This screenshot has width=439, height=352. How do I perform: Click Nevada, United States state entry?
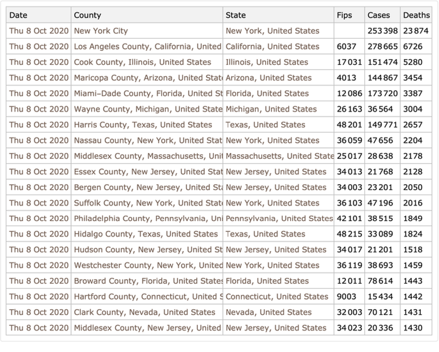pyautogui.click(x=268, y=312)
